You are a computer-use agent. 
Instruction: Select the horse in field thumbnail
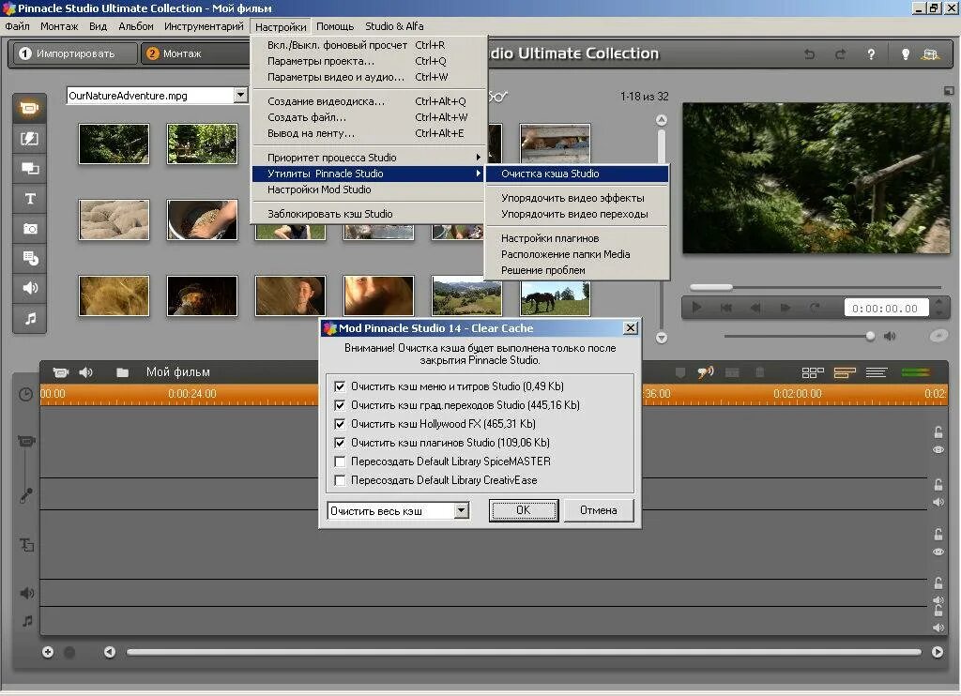555,295
